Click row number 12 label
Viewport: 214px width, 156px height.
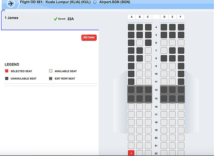[156, 90]
